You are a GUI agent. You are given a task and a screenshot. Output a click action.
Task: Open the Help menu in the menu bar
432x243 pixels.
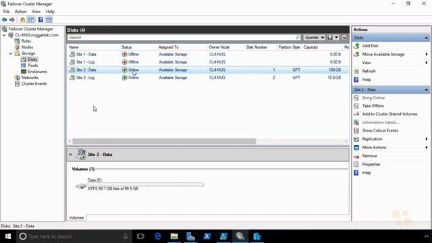(x=50, y=11)
